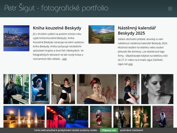Open photo of woman seated by graffiti wall
Image resolution: width=177 pixels, height=133 pixels.
pos(129,89)
